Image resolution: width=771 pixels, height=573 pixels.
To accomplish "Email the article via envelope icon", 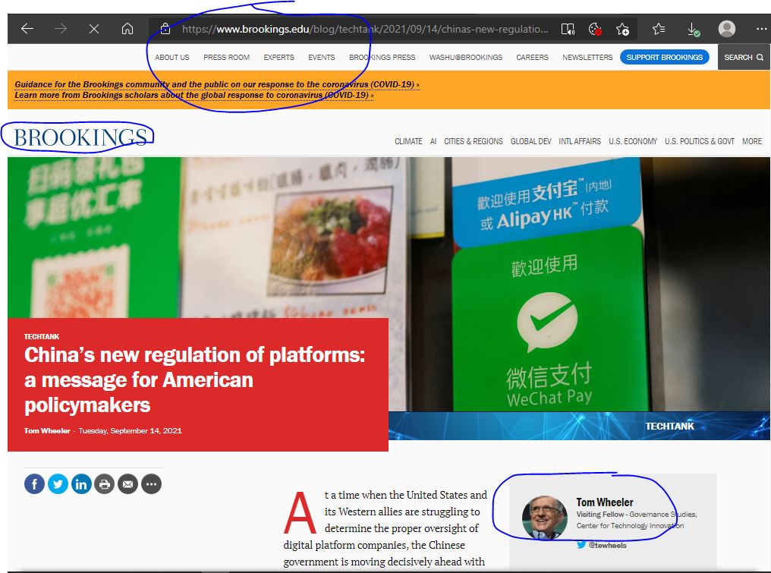I will click(127, 484).
